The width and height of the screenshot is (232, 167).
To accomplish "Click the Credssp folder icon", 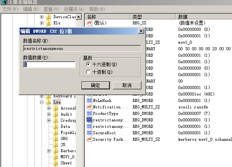I will (56, 120).
